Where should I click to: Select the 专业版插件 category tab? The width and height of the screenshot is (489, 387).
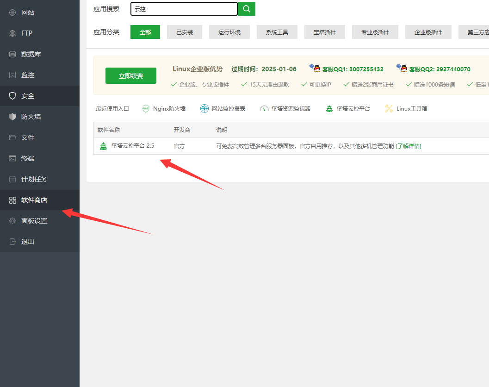pyautogui.click(x=375, y=32)
